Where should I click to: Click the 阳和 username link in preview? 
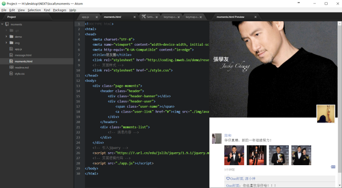(x=228, y=135)
